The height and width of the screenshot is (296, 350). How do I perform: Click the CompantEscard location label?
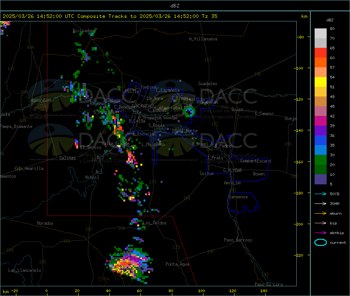click(x=255, y=161)
